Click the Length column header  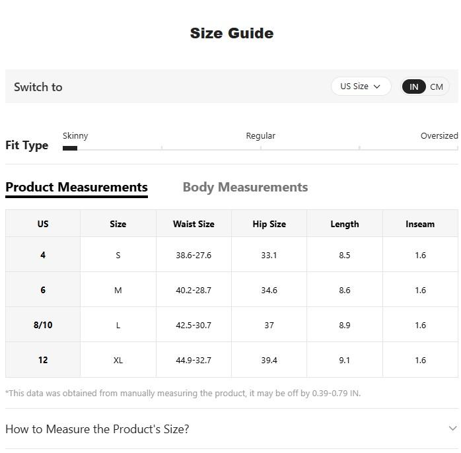click(x=345, y=224)
